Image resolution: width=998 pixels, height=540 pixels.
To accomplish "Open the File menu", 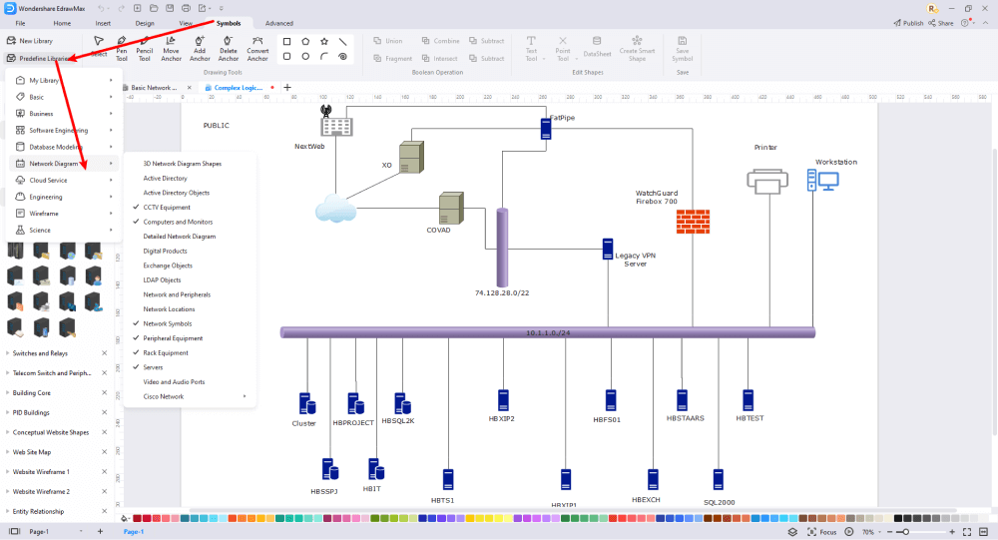I will click(x=20, y=23).
